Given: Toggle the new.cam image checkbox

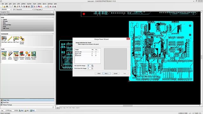Looking at the screenshot, I should pyautogui.click(x=76, y=52).
